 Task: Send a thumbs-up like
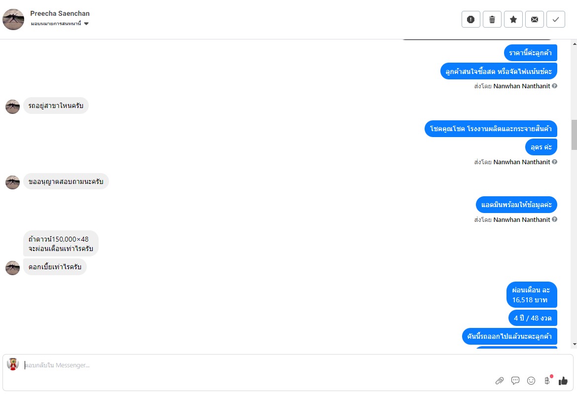point(563,381)
